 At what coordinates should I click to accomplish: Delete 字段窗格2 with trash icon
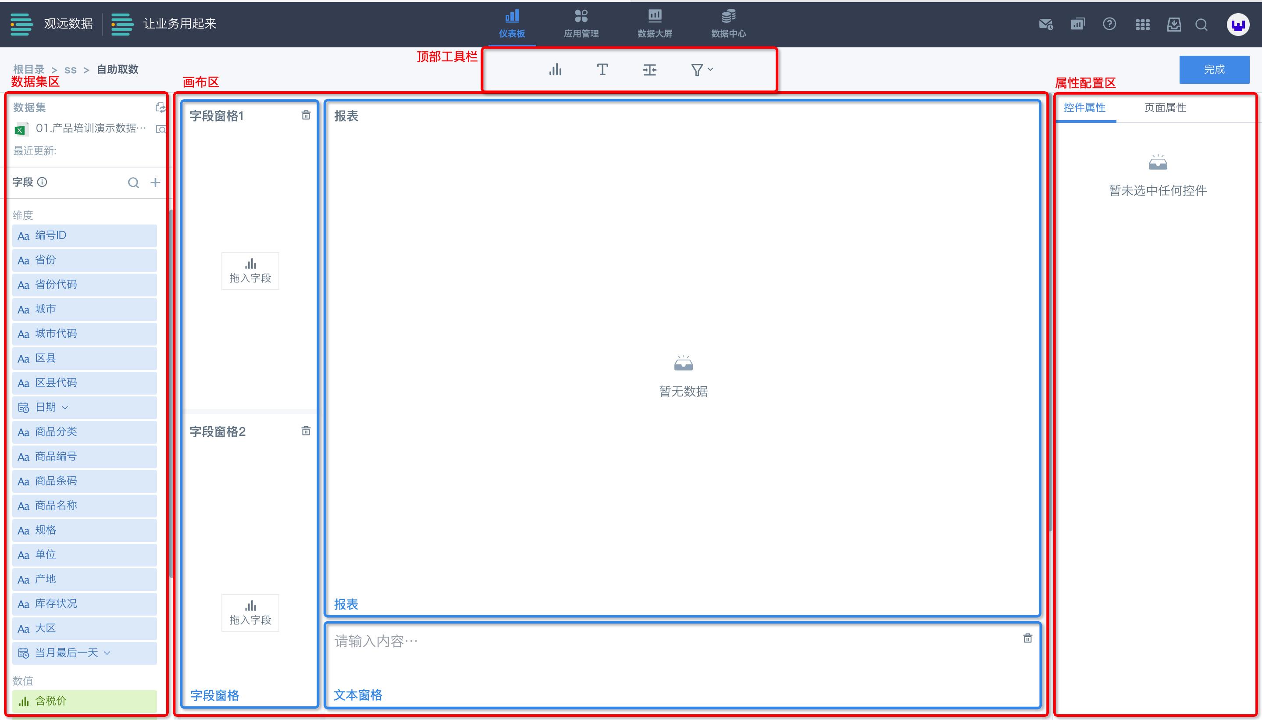coord(306,431)
